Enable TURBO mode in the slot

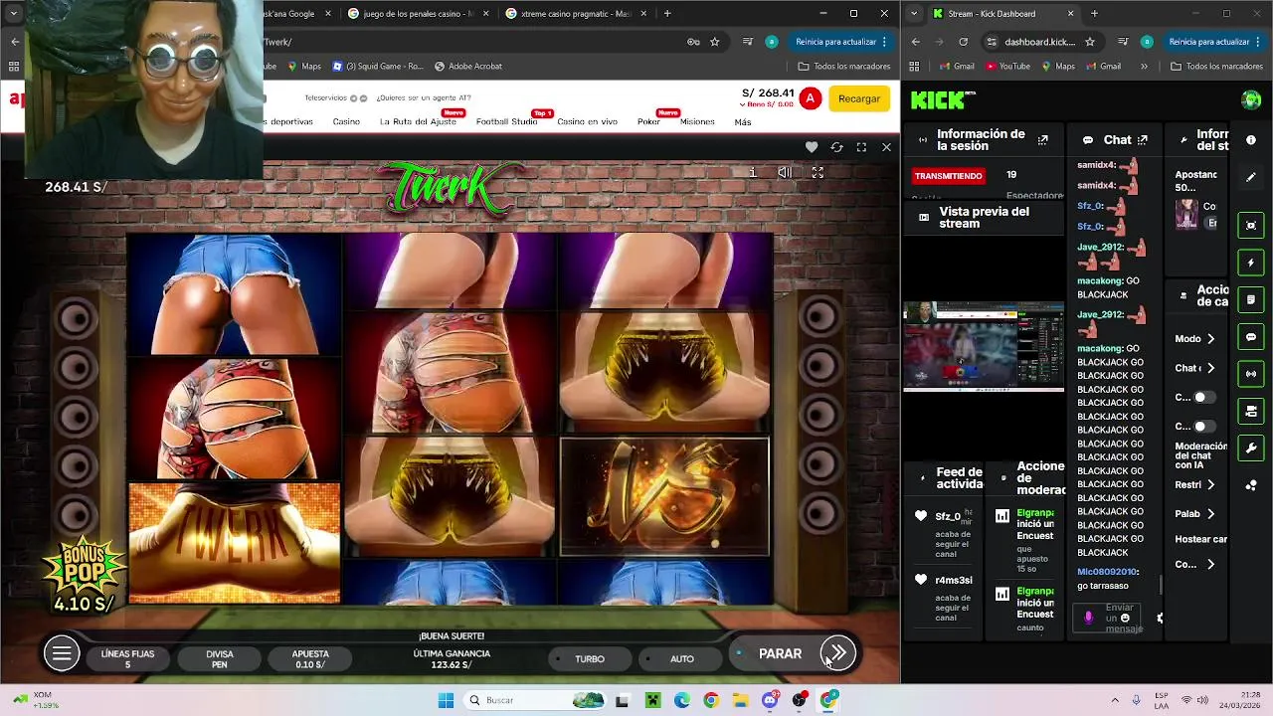pyautogui.click(x=590, y=658)
